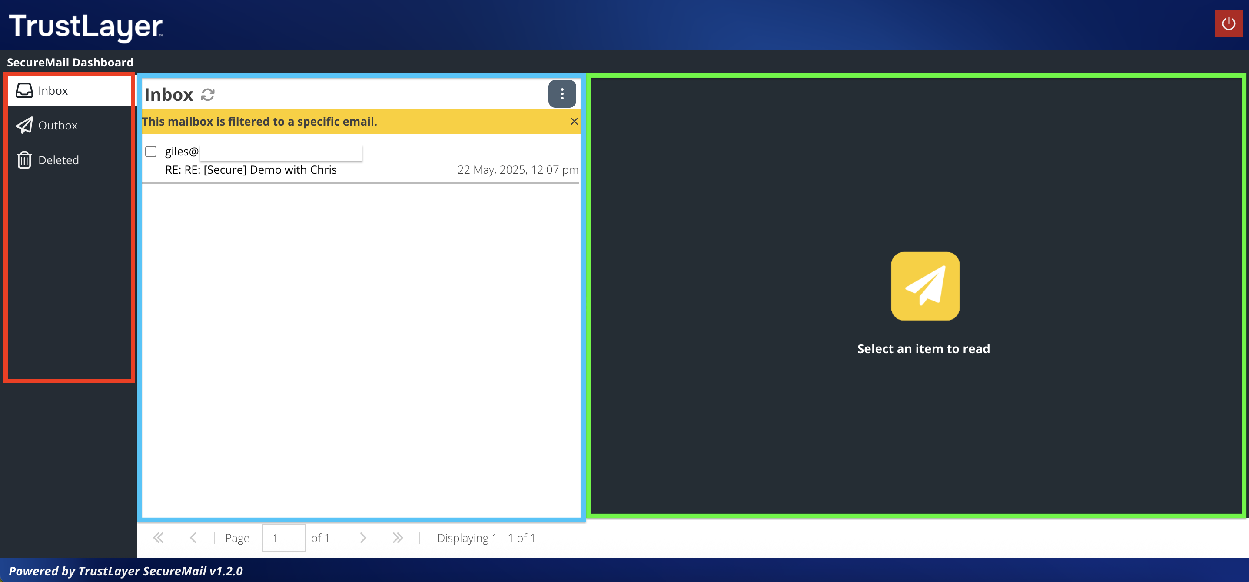1249x582 pixels.
Task: Click the page number input field
Action: (x=284, y=538)
